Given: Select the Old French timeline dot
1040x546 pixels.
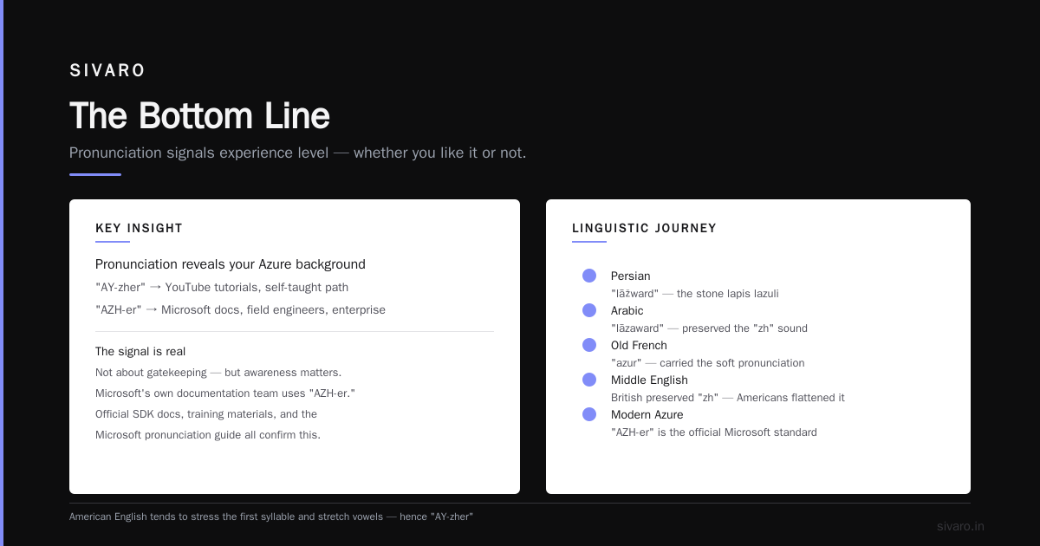Looking at the screenshot, I should (x=589, y=345).
